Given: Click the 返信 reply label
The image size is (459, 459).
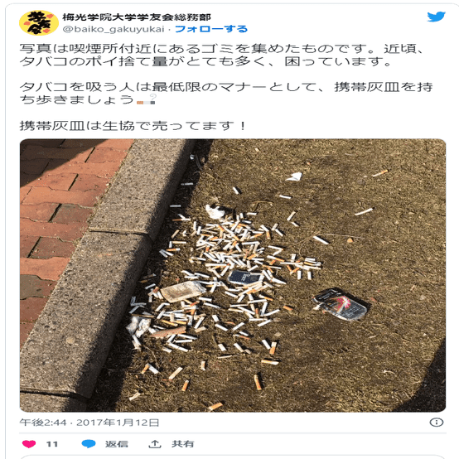Looking at the screenshot, I should [x=117, y=444].
